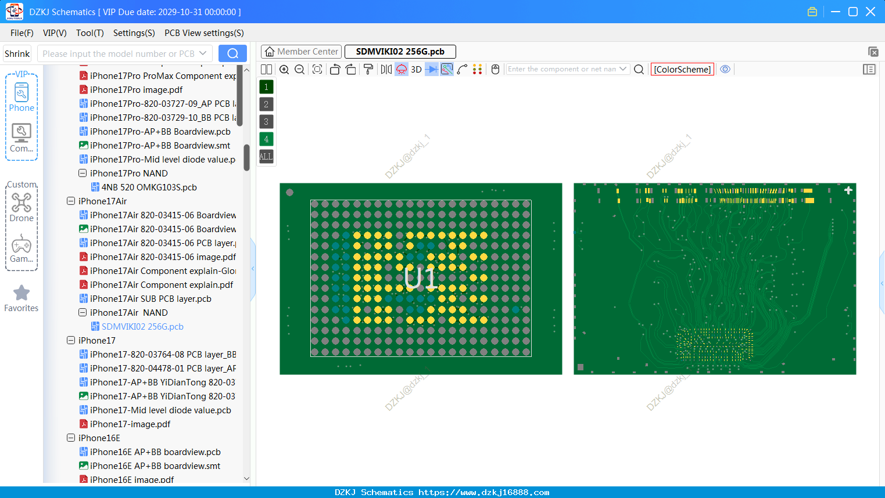Click the mirror flip board icon
Image resolution: width=885 pixels, height=498 pixels.
[386, 70]
